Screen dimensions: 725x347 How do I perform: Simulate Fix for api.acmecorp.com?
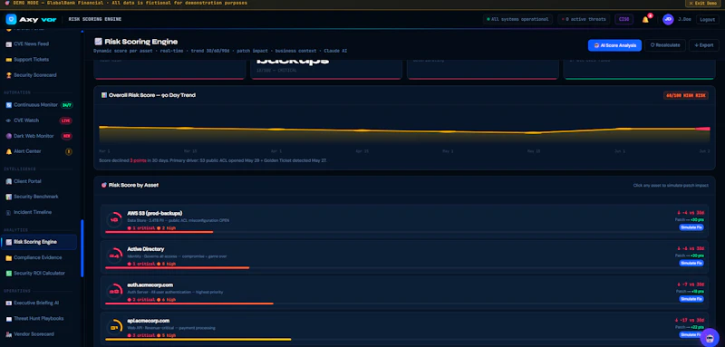[x=691, y=334]
